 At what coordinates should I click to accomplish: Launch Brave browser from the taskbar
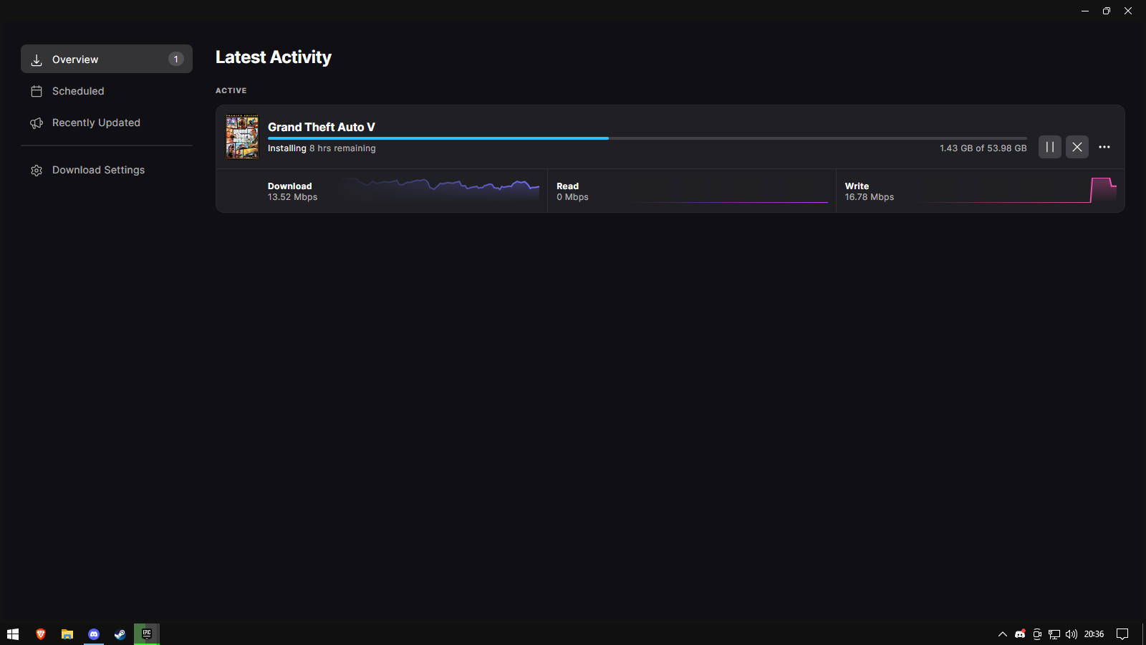(41, 634)
